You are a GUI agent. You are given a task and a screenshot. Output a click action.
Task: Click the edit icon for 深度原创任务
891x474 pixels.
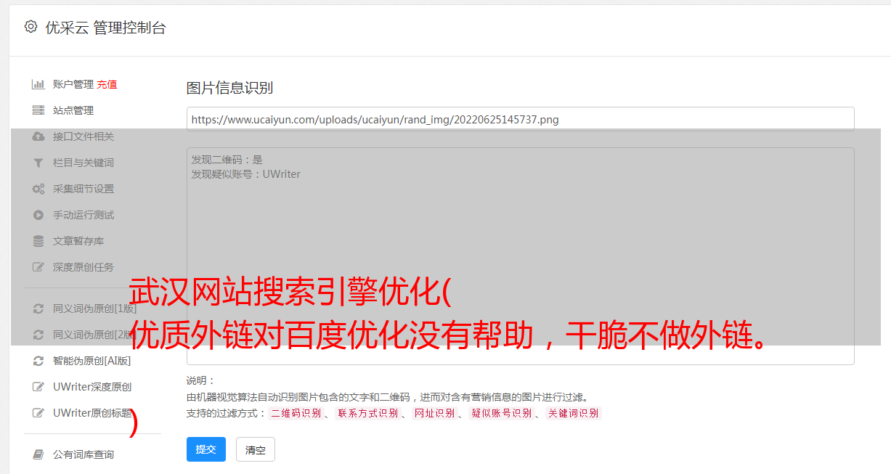38,267
